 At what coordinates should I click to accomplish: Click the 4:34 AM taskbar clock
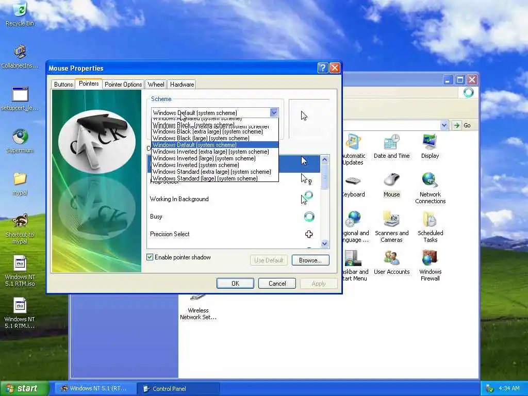click(509, 389)
